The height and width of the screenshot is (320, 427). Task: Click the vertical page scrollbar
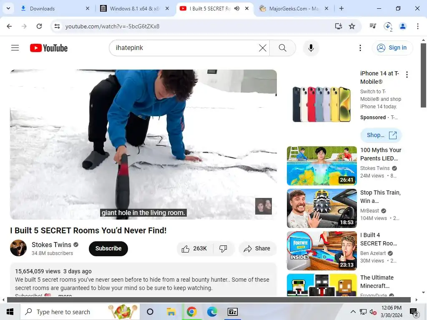423,75
